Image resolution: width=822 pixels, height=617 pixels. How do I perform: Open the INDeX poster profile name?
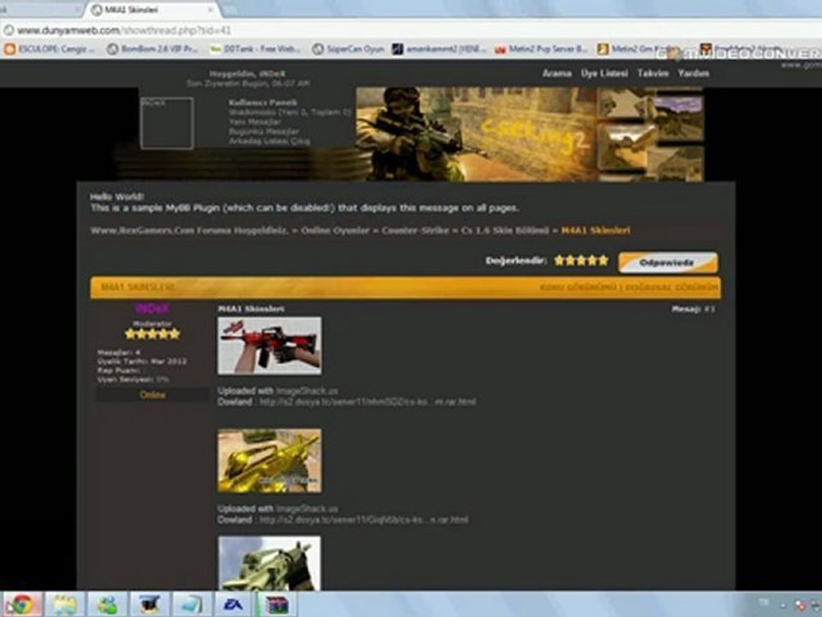(152, 308)
